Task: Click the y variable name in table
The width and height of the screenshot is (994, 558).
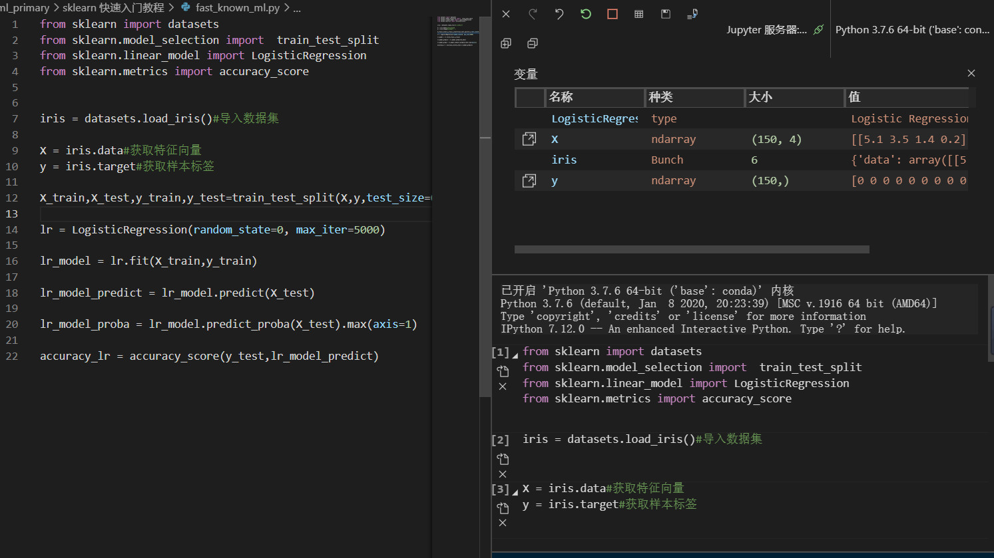Action: pos(555,181)
